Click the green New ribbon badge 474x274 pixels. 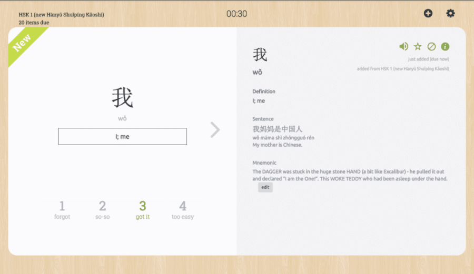[x=23, y=43]
